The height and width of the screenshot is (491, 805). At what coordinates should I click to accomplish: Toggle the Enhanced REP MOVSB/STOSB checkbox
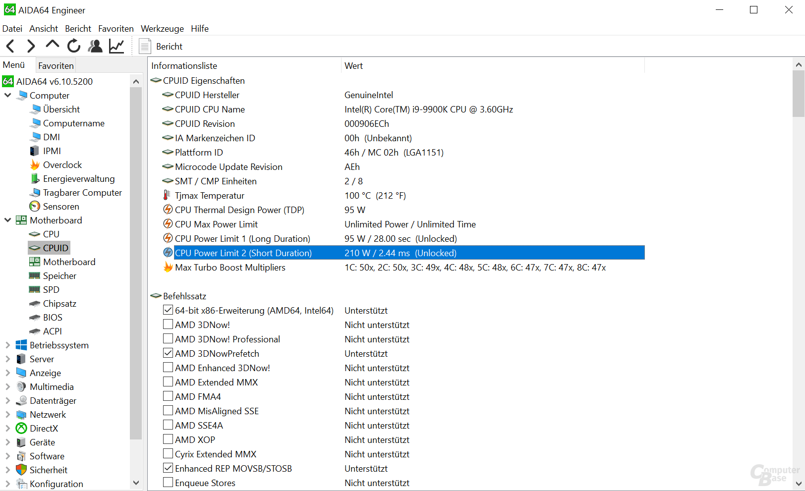pos(168,468)
